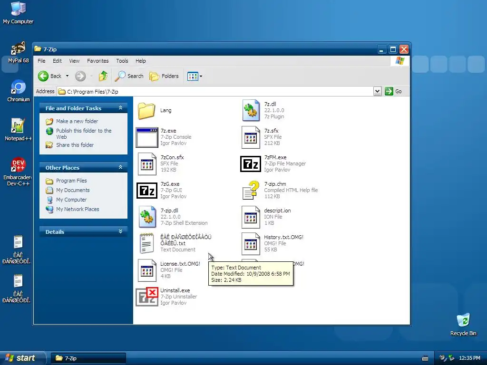Screen dimensions: 487x365
Task: Select the 7zG.exe GUI icon
Action: tap(147, 190)
